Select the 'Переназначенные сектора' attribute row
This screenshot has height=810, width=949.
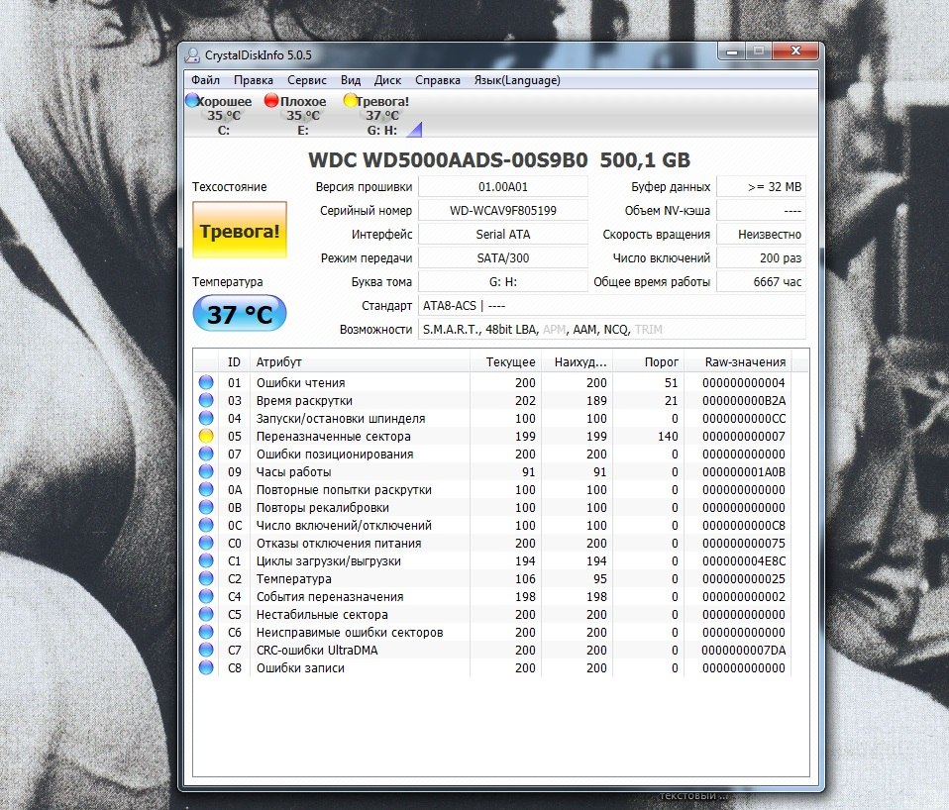click(x=333, y=437)
